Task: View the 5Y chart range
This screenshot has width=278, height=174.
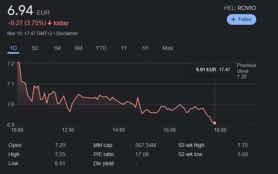Action: (145, 48)
